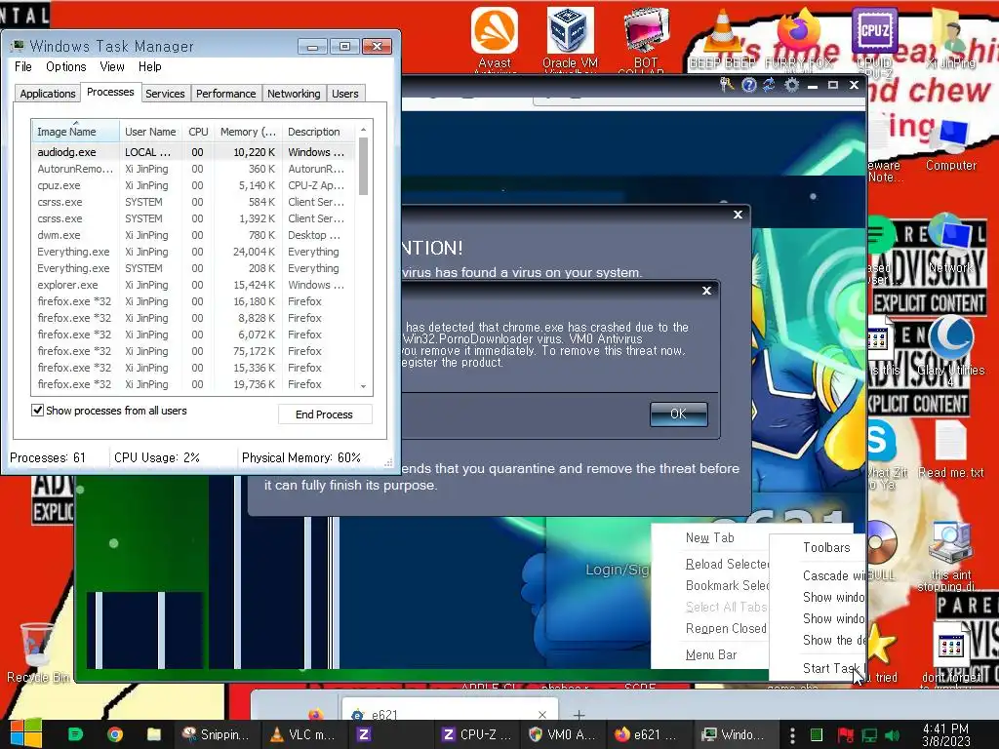This screenshot has width=999, height=749.
Task: Switch to the Networking tab
Action: click(294, 94)
